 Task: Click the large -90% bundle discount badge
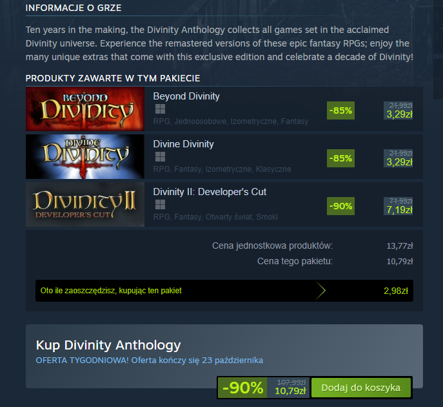(x=242, y=388)
